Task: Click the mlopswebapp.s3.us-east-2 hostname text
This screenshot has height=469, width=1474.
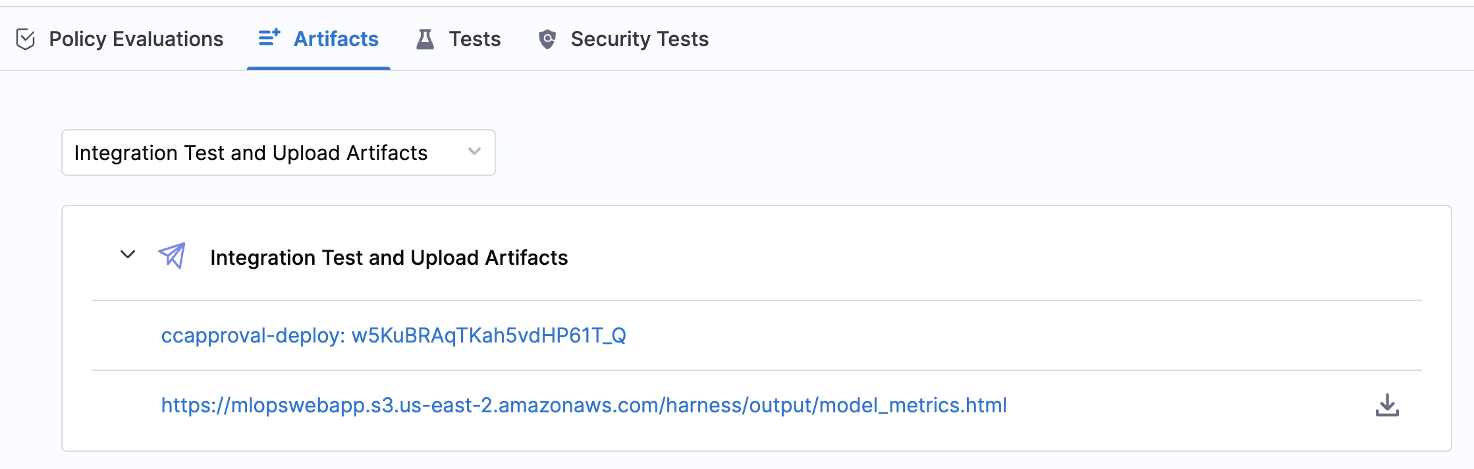Action: point(362,405)
